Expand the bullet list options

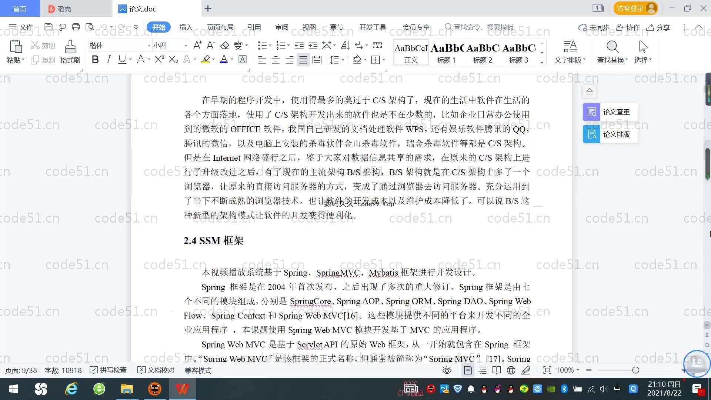(270, 45)
